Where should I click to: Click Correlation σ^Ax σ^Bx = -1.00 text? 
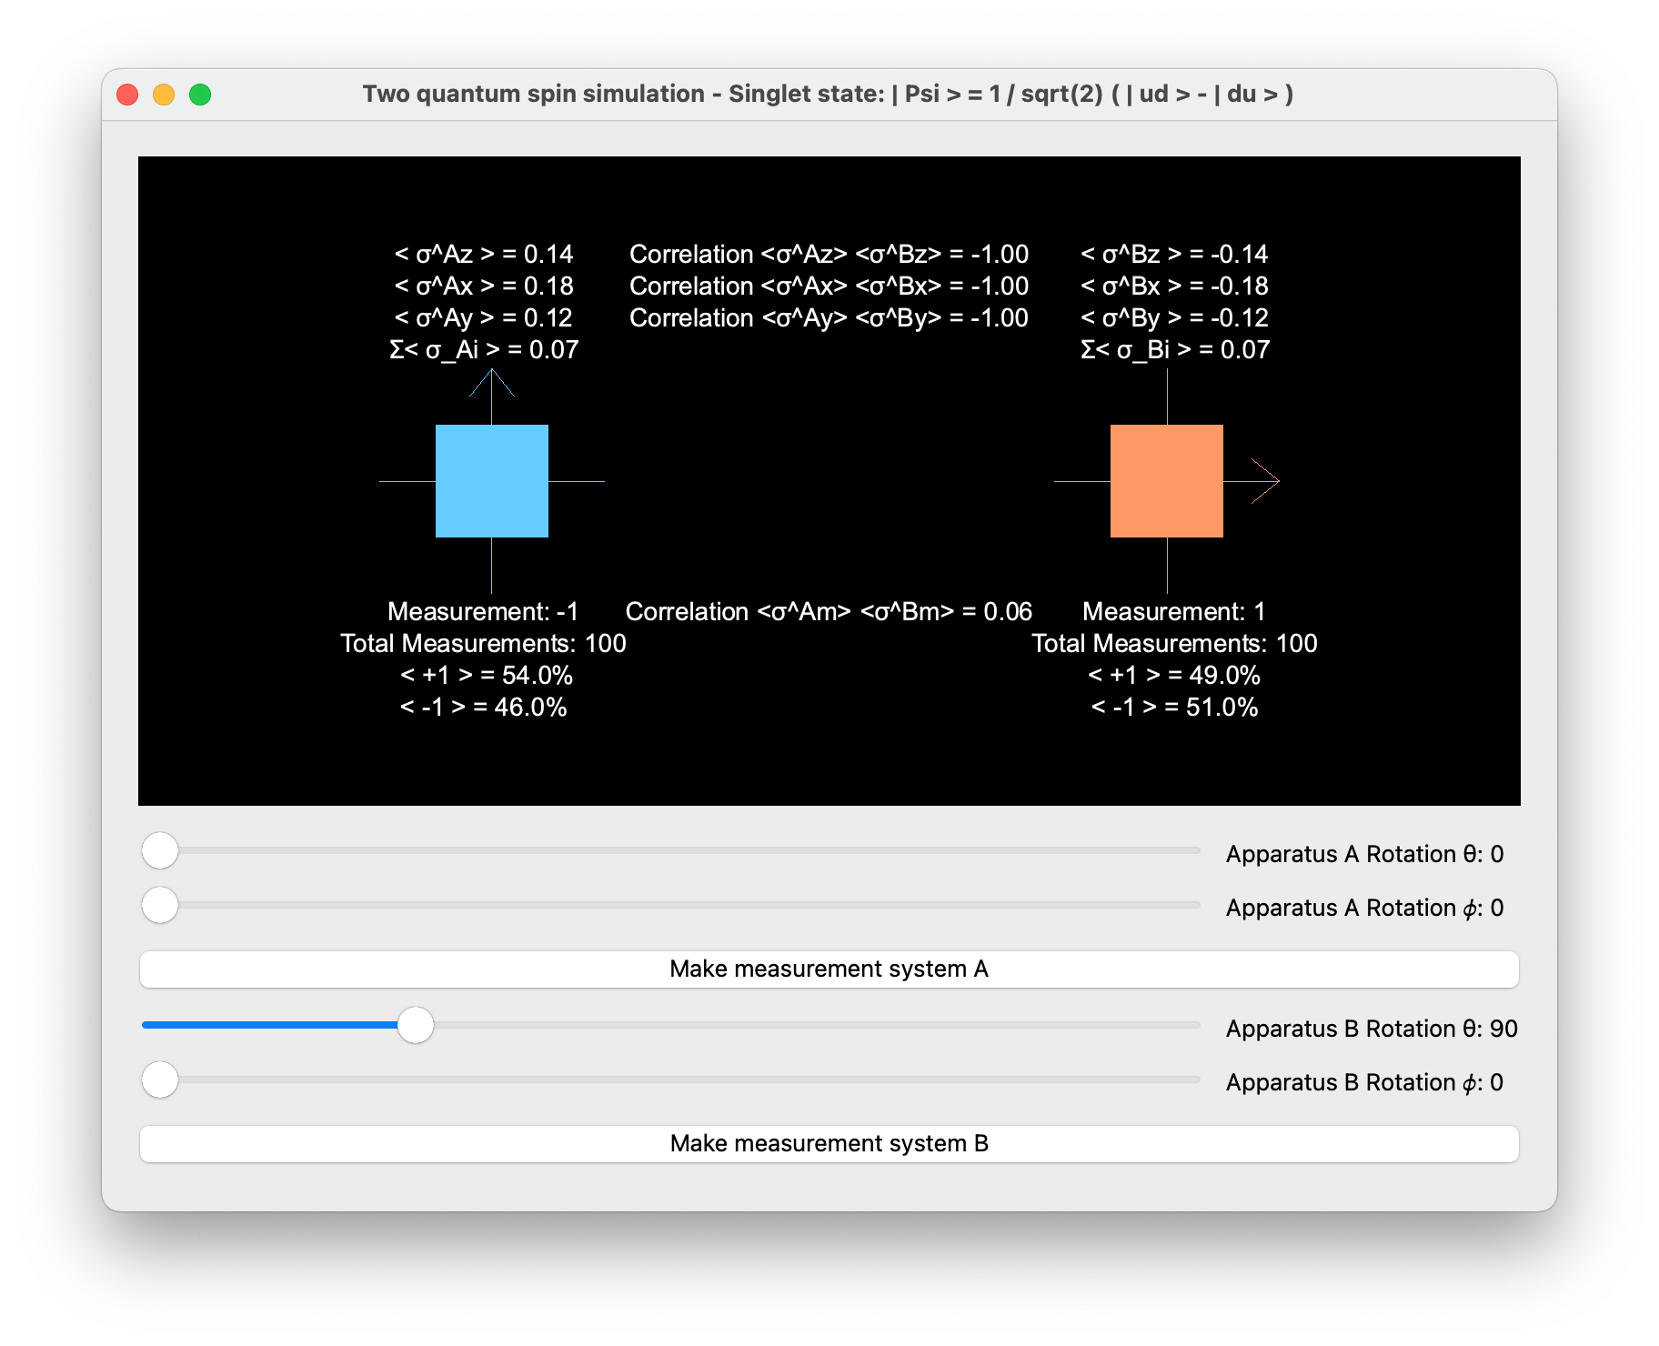coord(829,286)
